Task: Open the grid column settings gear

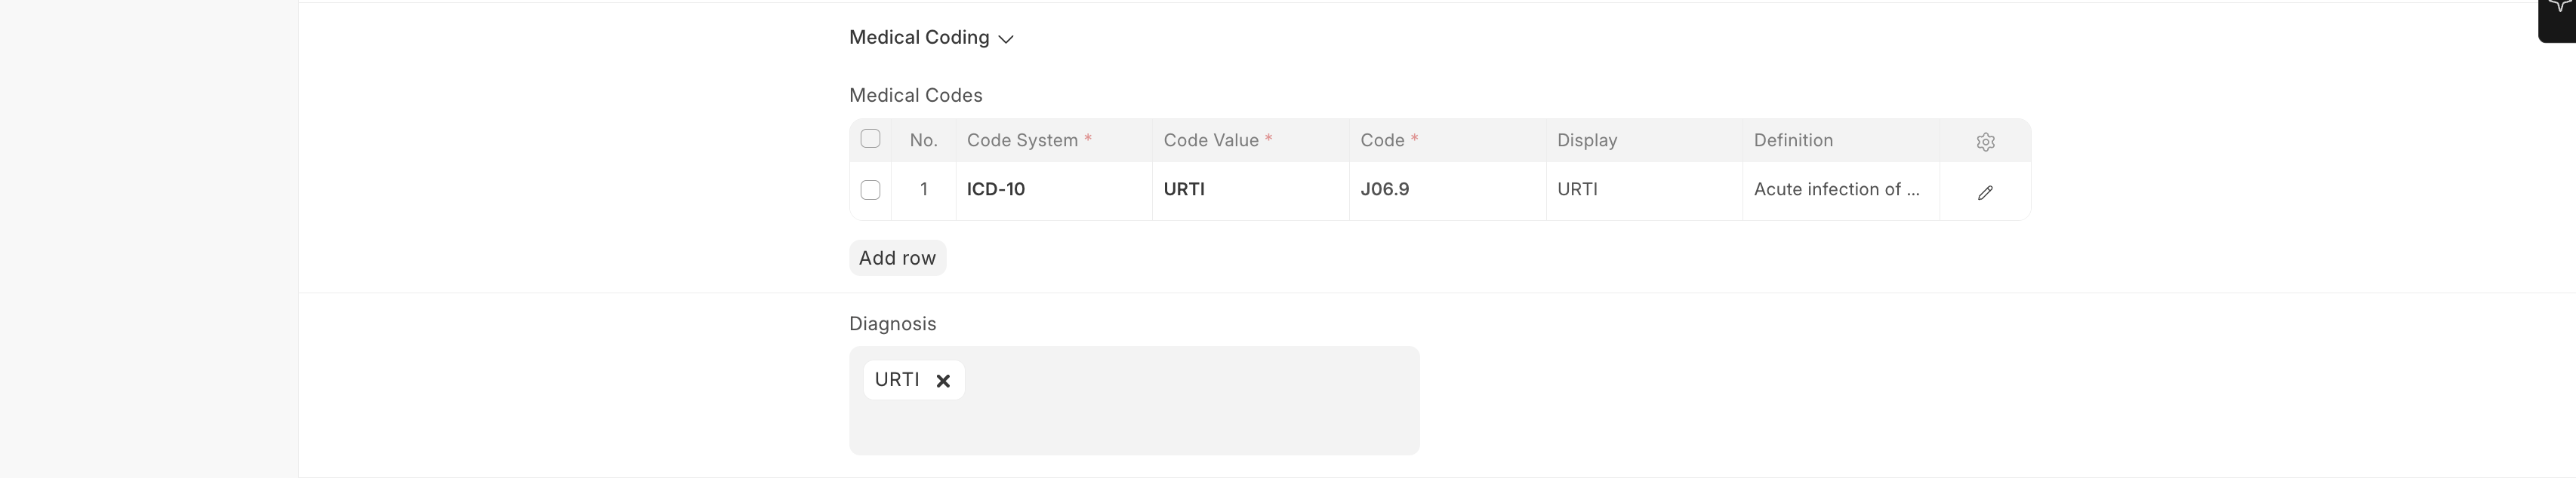Action: coord(1985,142)
